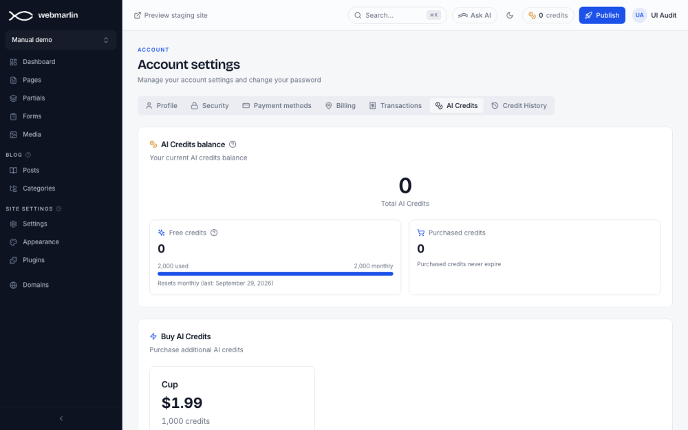
Task: Select the AI Credits tab
Action: point(456,106)
